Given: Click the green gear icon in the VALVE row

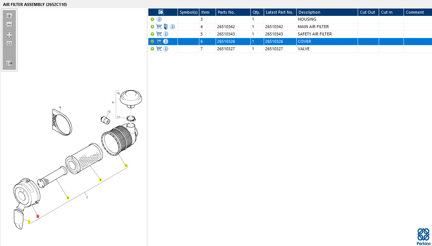Looking at the screenshot, I should (x=152, y=49).
